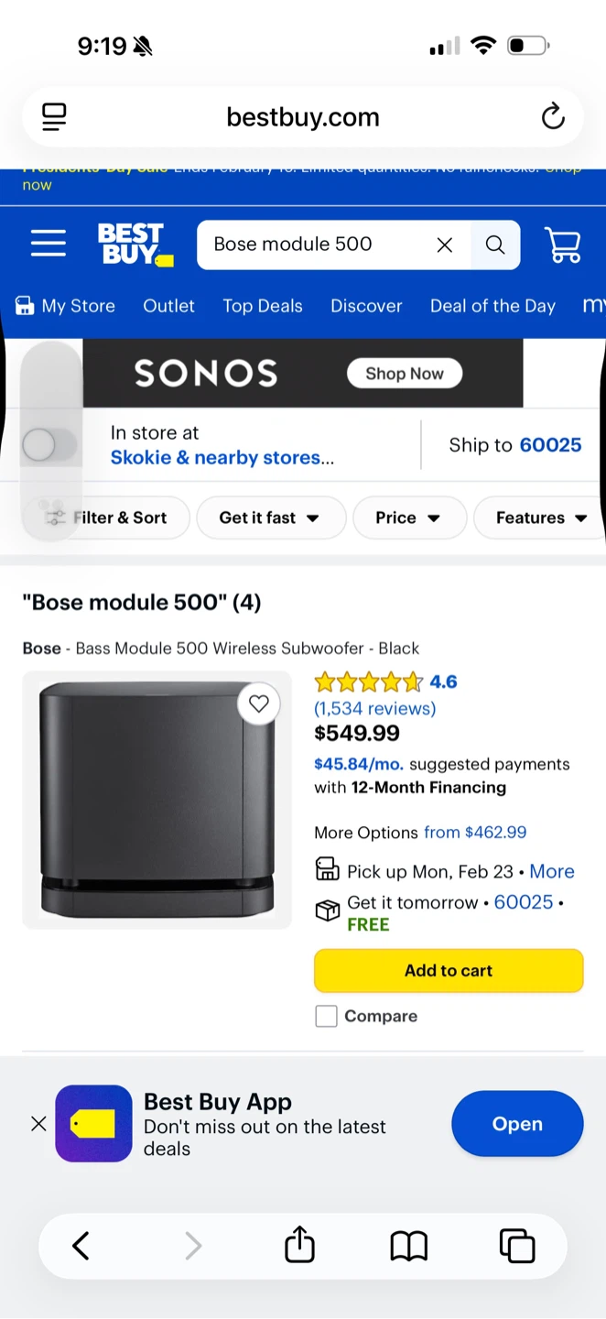Save subwoofer with heart icon
This screenshot has width=606, height=1319.
tap(259, 703)
